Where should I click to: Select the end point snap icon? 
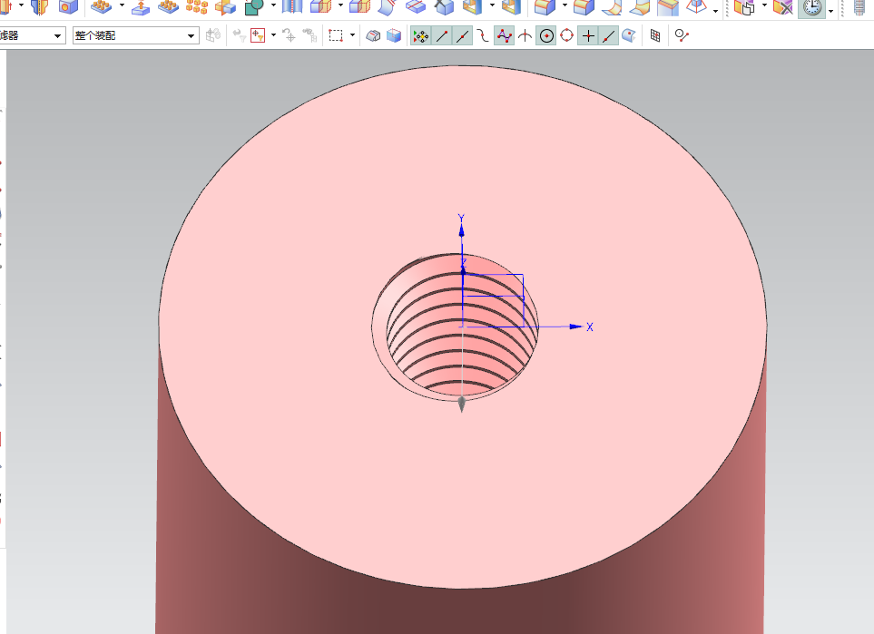[x=442, y=35]
